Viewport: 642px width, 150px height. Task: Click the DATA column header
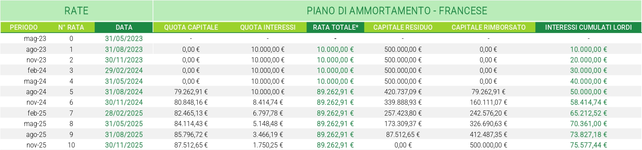click(x=124, y=27)
